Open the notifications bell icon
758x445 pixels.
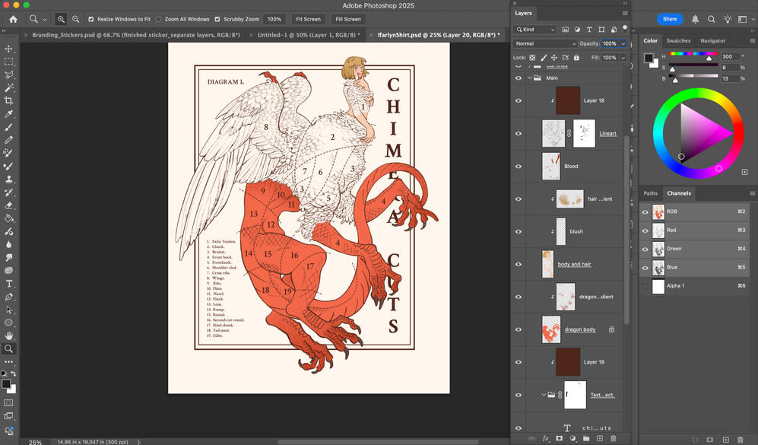695,19
